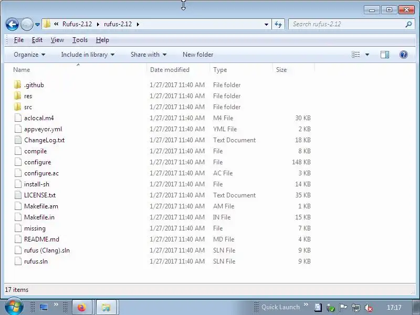This screenshot has width=420, height=315.
Task: Select the compile file icon
Action: pos(18,151)
